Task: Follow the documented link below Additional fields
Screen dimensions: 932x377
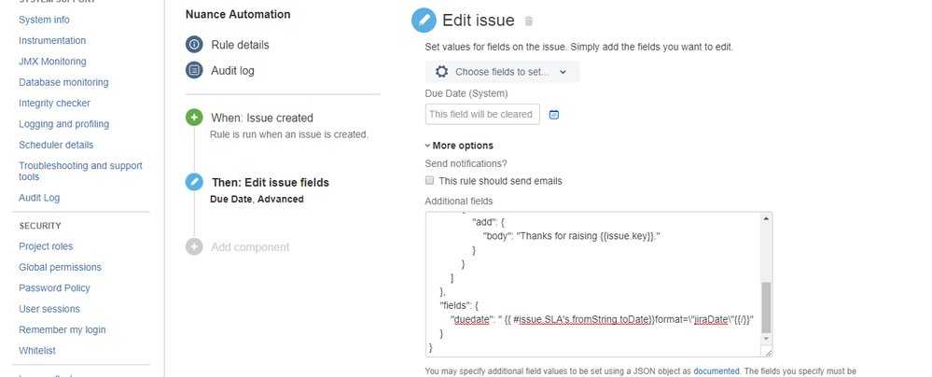Action: [x=716, y=371]
